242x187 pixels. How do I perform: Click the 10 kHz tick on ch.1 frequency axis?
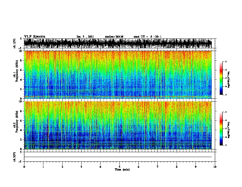point(20,51)
